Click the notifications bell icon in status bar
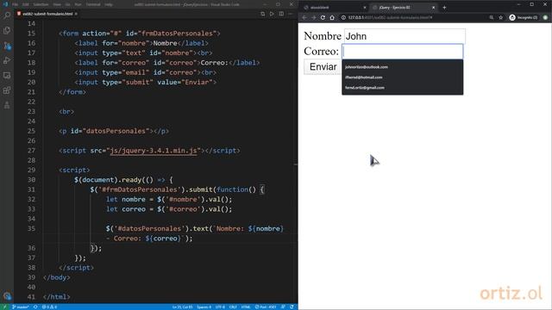 pyautogui.click(x=292, y=307)
